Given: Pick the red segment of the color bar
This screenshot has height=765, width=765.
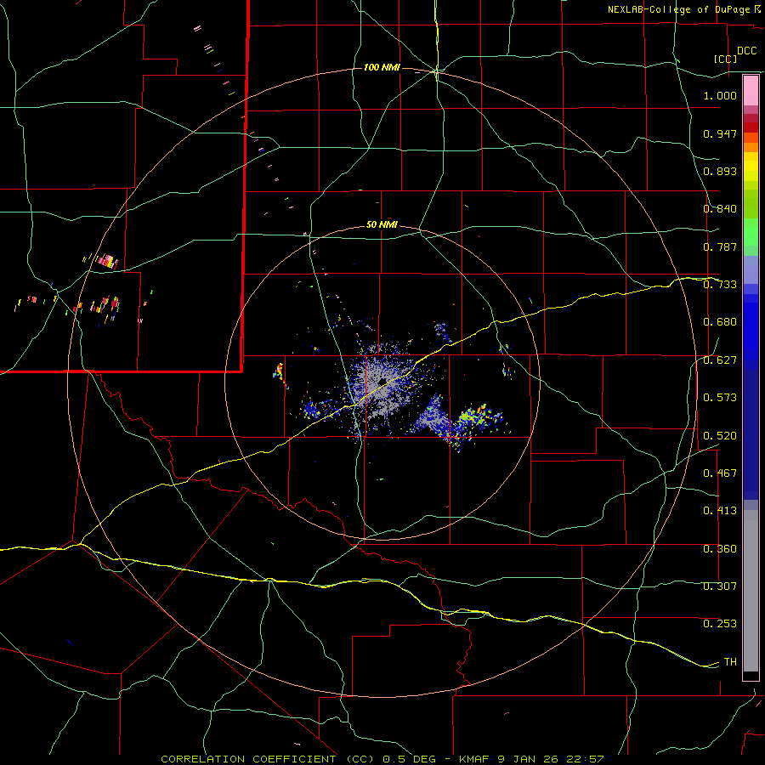Looking at the screenshot, I should [x=751, y=127].
